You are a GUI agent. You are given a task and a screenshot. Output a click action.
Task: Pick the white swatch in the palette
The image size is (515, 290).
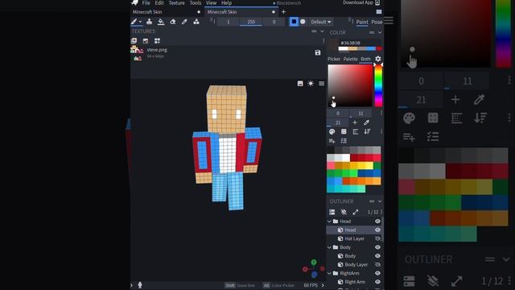point(346,158)
